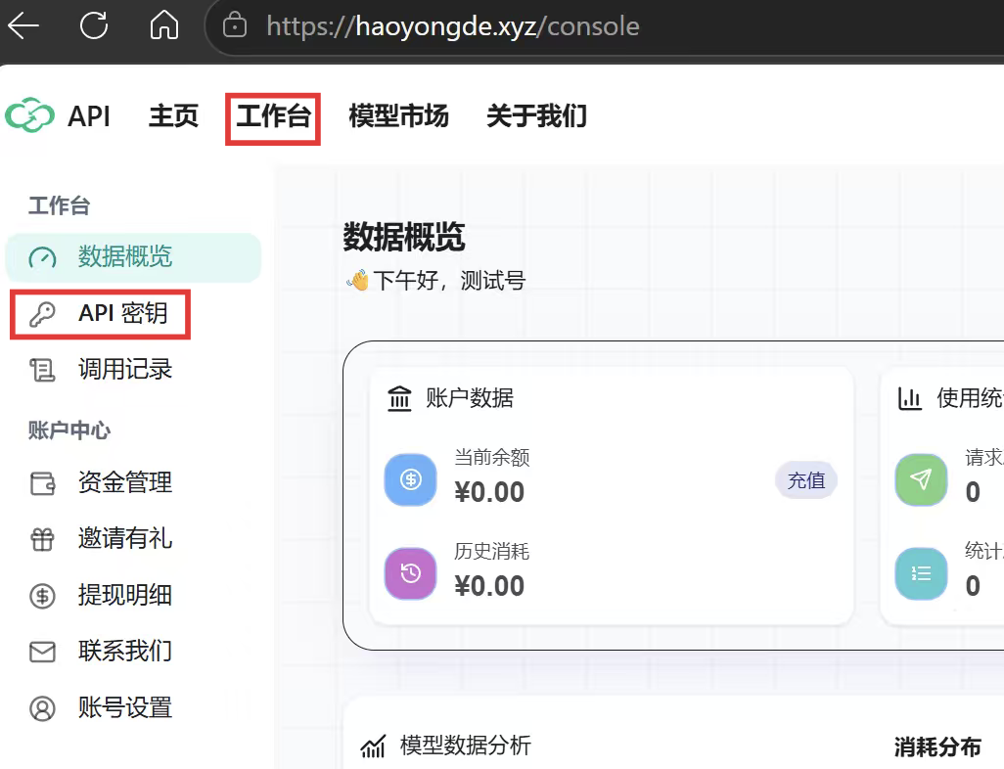The width and height of the screenshot is (1004, 769).
Task: Click the 邀请有礼 gift icon
Action: [x=42, y=540]
